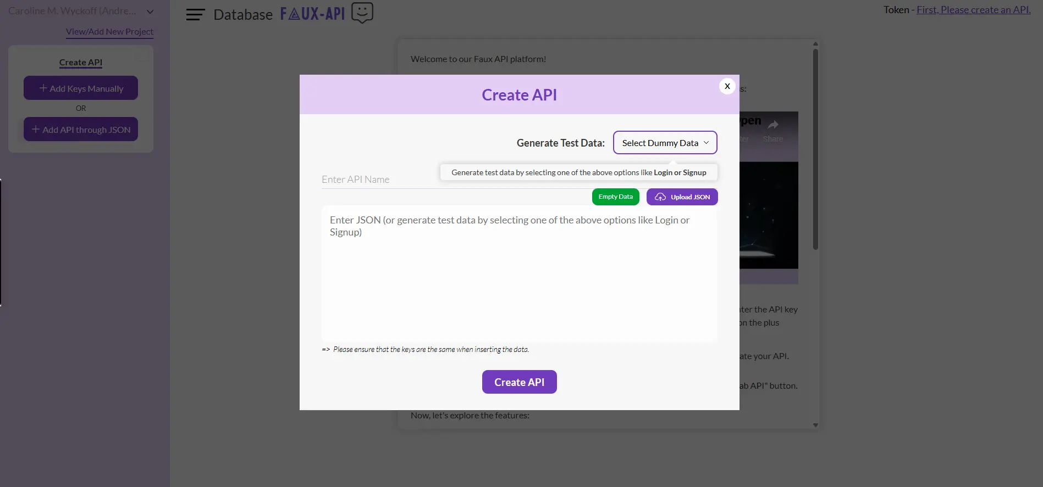The height and width of the screenshot is (487, 1043).
Task: Click the smiley face chat icon
Action: (362, 13)
